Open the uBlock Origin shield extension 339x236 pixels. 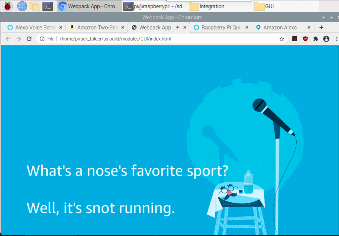[x=305, y=39]
